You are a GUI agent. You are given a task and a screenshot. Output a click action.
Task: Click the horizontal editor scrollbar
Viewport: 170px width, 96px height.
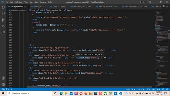point(90,87)
